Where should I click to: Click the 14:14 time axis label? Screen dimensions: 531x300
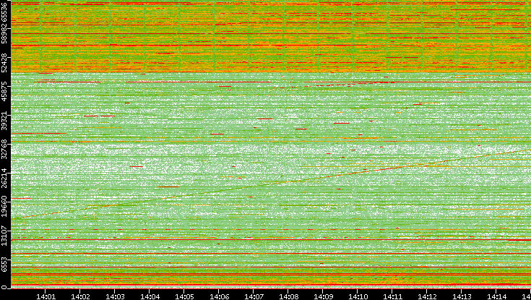[x=496, y=296]
